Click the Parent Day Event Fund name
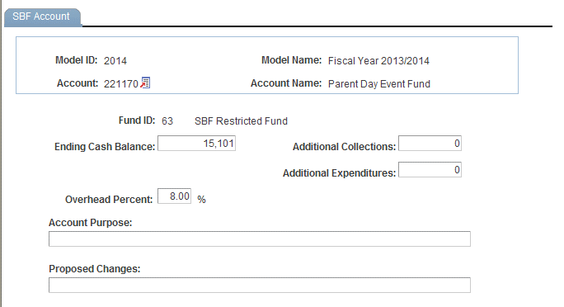Screen dimensions: 564x307 379,84
